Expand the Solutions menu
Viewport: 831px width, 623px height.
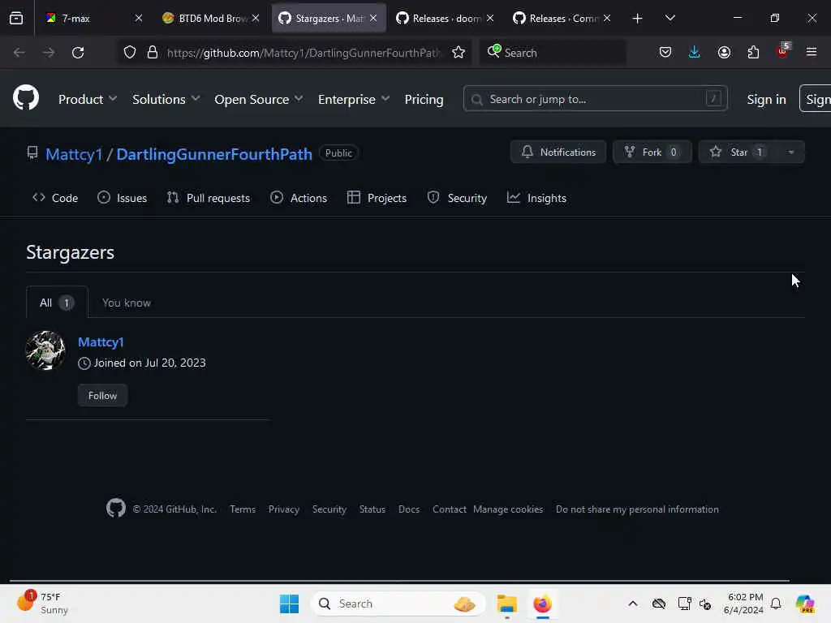click(x=166, y=99)
